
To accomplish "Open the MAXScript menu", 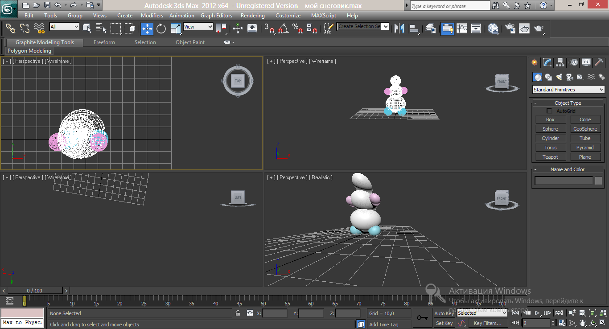I will [x=324, y=16].
